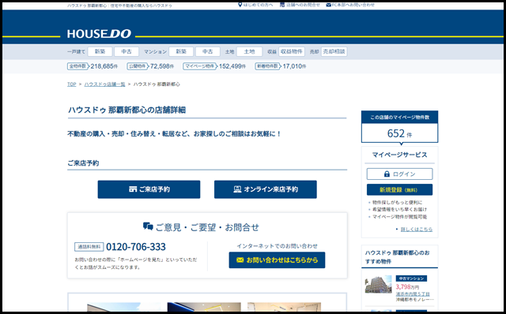Image resolution: width=506 pixels, height=314 pixels.
Task: Click the HOUSEDO logo
Action: [x=99, y=34]
